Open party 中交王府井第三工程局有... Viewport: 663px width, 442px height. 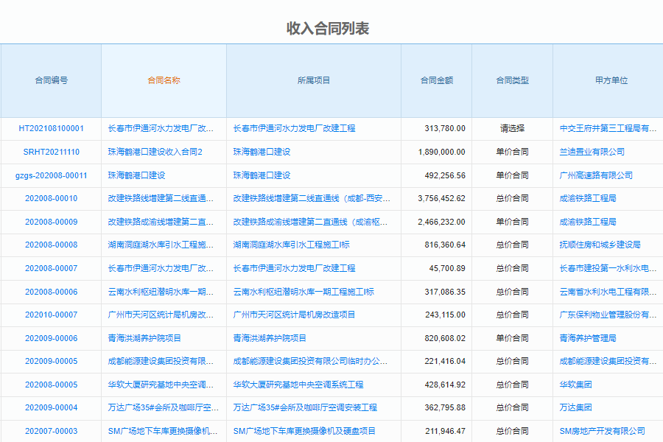pyautogui.click(x=608, y=129)
